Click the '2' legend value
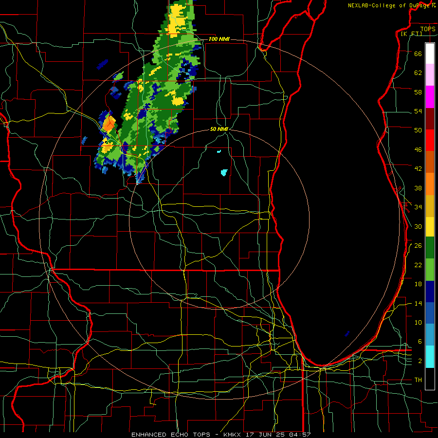The image size is (438, 438). coord(420,361)
